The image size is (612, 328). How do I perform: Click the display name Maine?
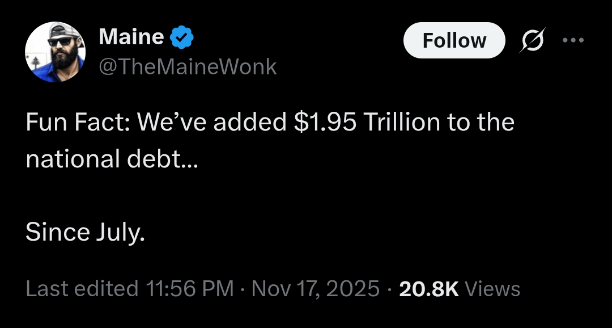point(131,38)
